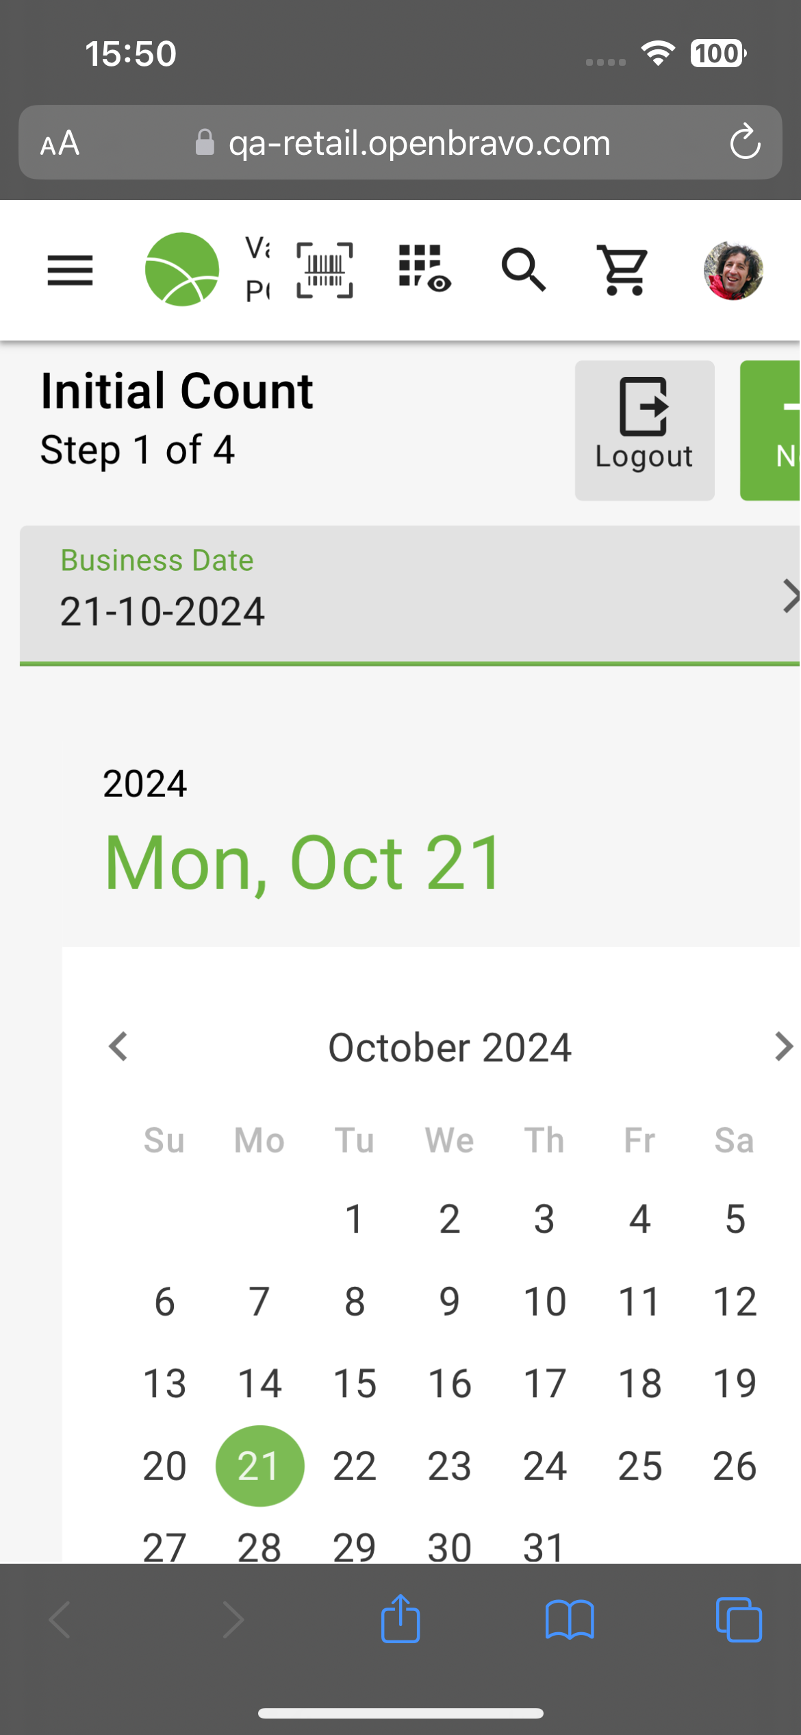Expand the Business Date field chevron
The image size is (801, 1735).
click(x=789, y=595)
